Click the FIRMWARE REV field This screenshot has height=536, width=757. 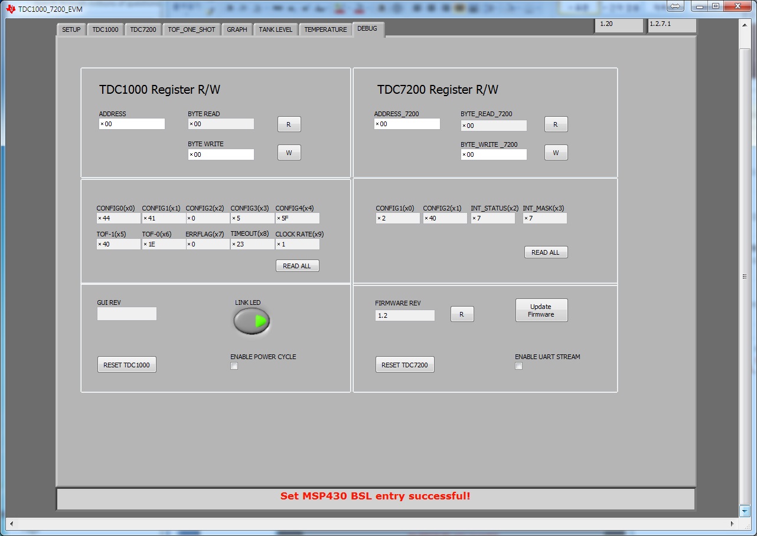[x=405, y=315]
